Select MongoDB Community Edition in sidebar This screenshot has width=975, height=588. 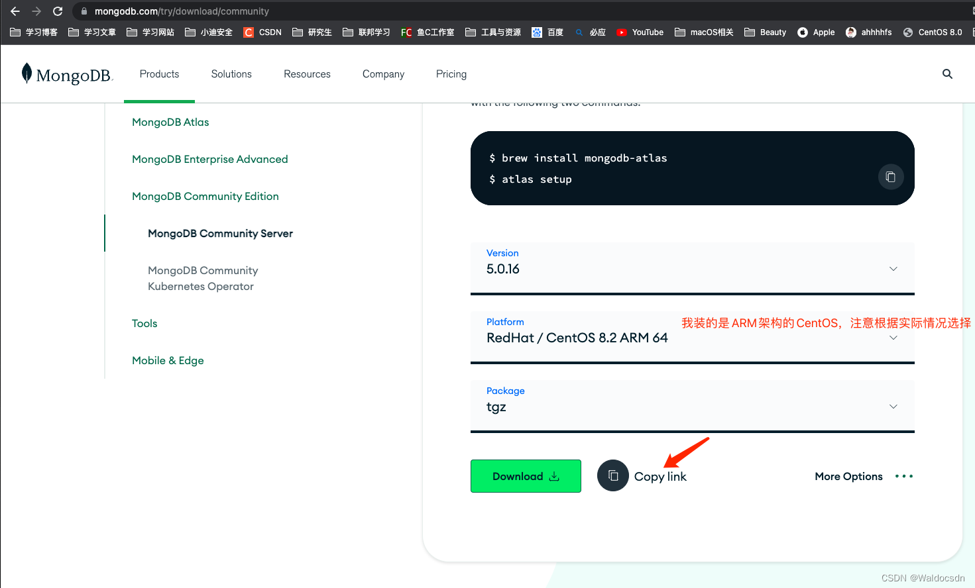[x=205, y=196]
